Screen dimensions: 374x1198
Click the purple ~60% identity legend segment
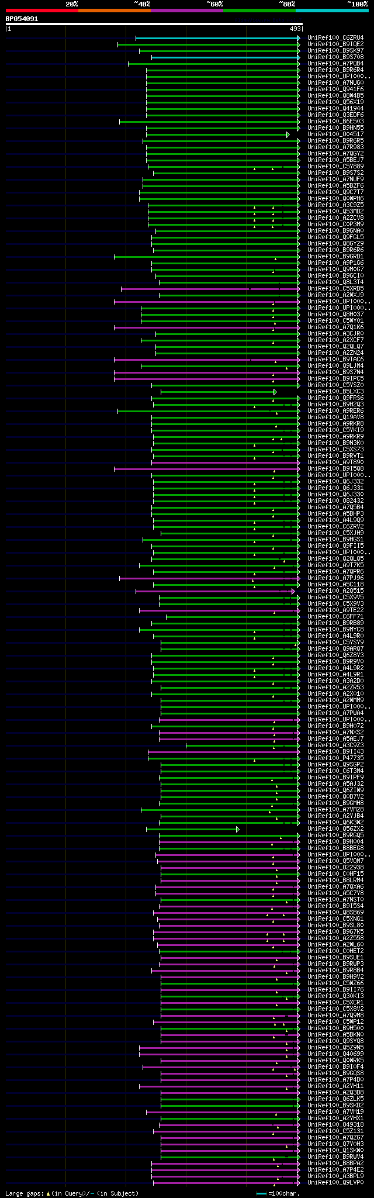(186, 11)
